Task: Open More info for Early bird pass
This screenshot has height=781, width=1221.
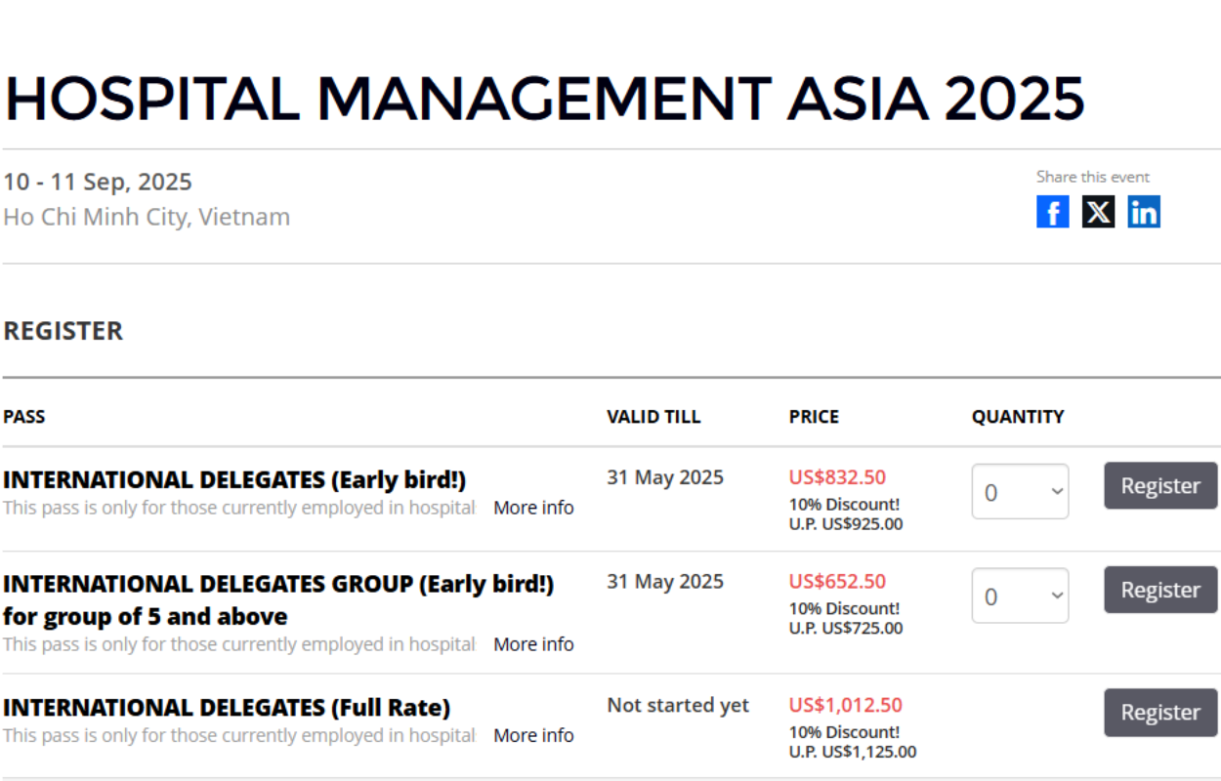Action: pyautogui.click(x=533, y=508)
